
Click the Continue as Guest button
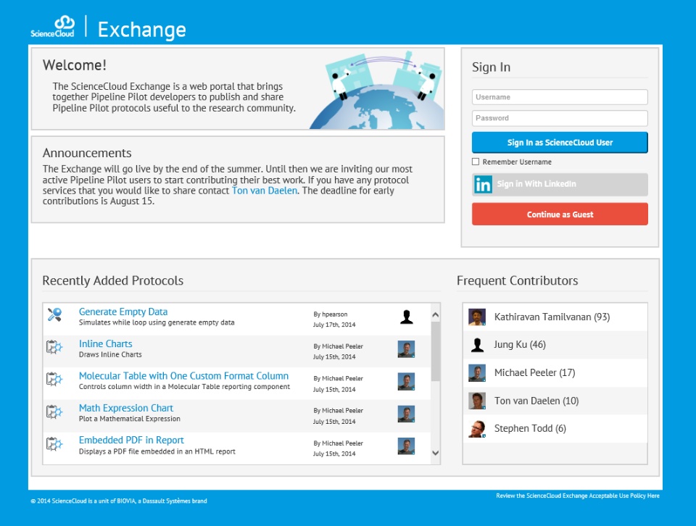pos(560,214)
